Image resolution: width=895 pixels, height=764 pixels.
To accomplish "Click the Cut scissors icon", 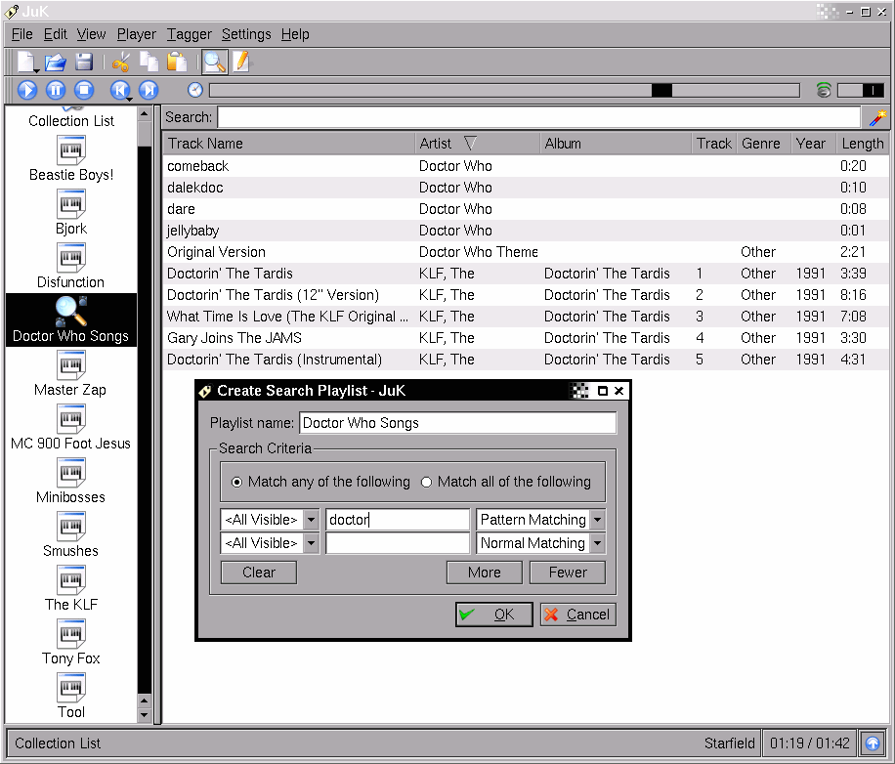I will pyautogui.click(x=121, y=63).
